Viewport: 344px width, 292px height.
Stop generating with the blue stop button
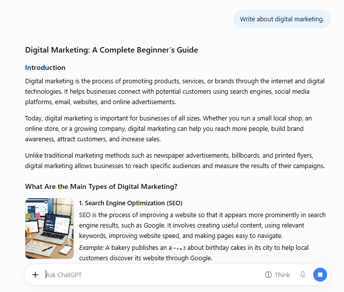click(320, 275)
